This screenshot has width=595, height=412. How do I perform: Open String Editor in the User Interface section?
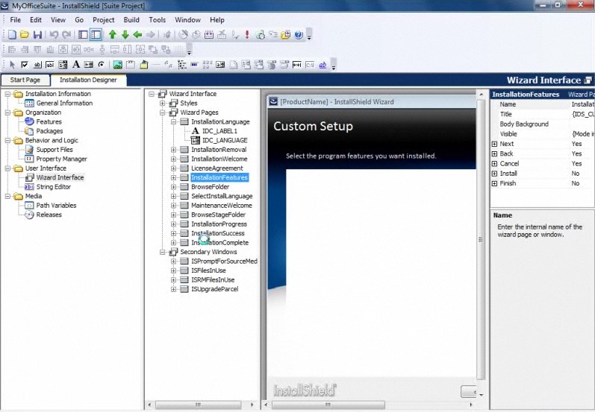pyautogui.click(x=54, y=187)
